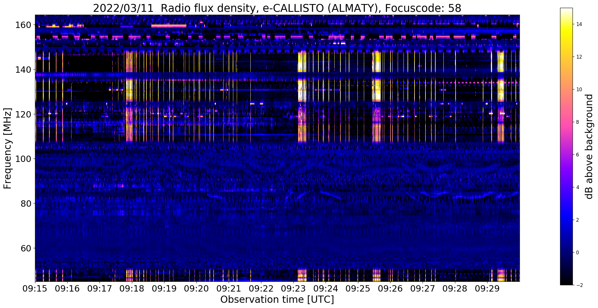Click the colorbar tick value 8

click(578, 122)
